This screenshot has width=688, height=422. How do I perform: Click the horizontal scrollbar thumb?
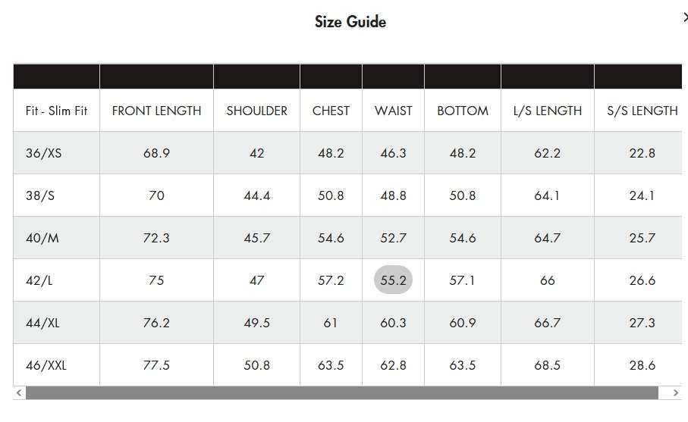[x=342, y=392]
